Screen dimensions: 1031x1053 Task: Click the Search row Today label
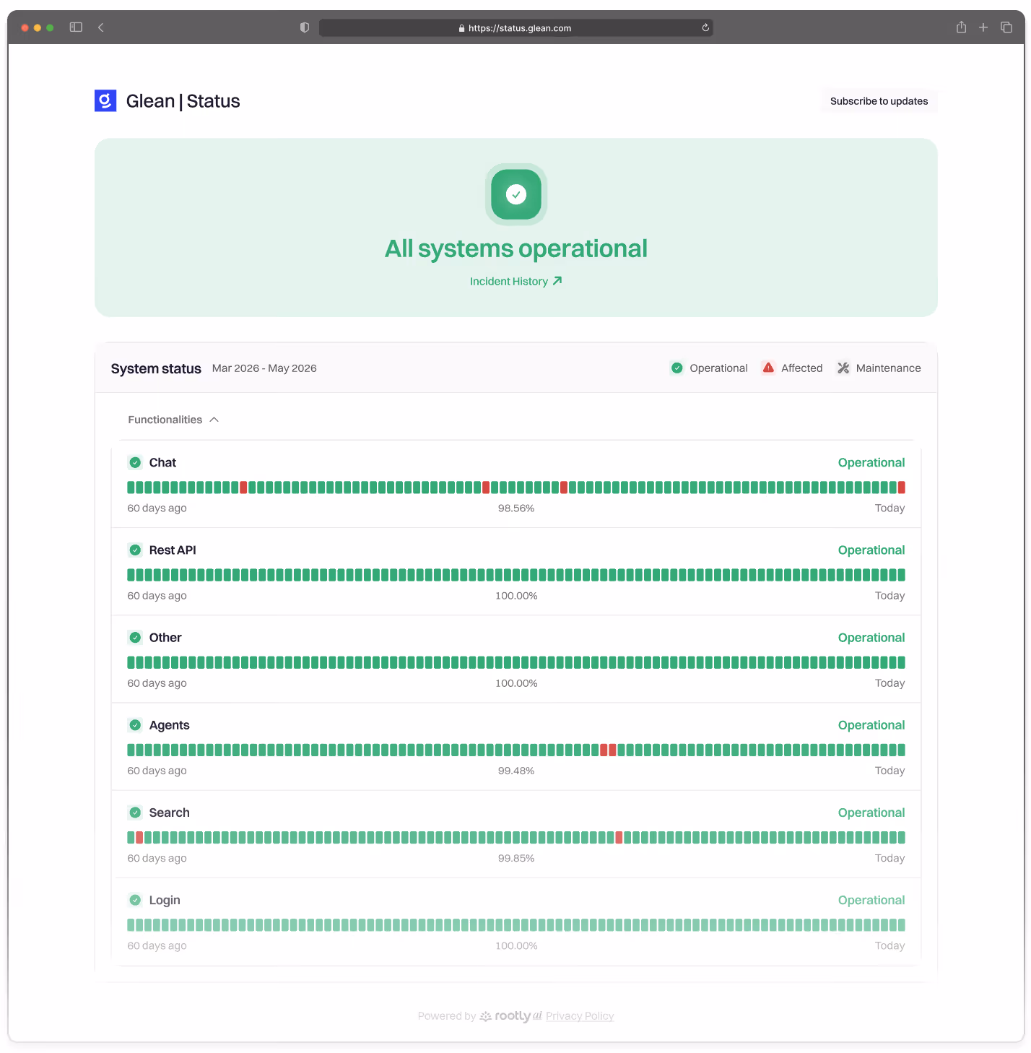[889, 858]
